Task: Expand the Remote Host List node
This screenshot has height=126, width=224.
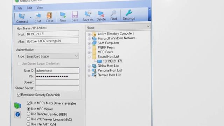Action: (x=89, y=75)
